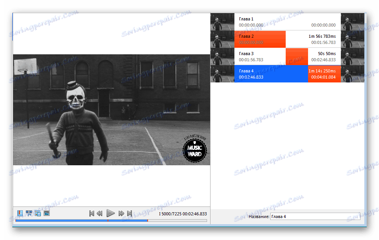379x240 pixels.
Task: Click Глава 1 right end thumbnail
Action: point(352,22)
